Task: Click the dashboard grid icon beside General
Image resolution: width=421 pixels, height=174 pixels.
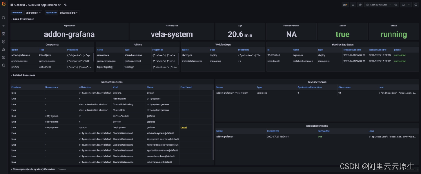Action: [x=12, y=5]
